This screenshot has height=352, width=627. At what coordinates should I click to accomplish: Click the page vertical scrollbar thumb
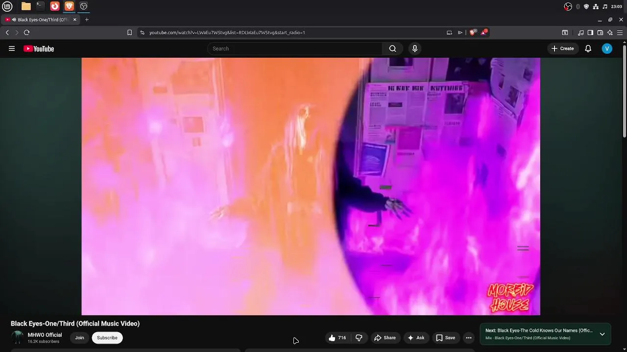pyautogui.click(x=625, y=91)
